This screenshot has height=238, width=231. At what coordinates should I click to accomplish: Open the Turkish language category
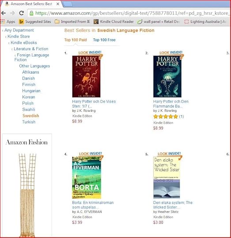pyautogui.click(x=29, y=122)
